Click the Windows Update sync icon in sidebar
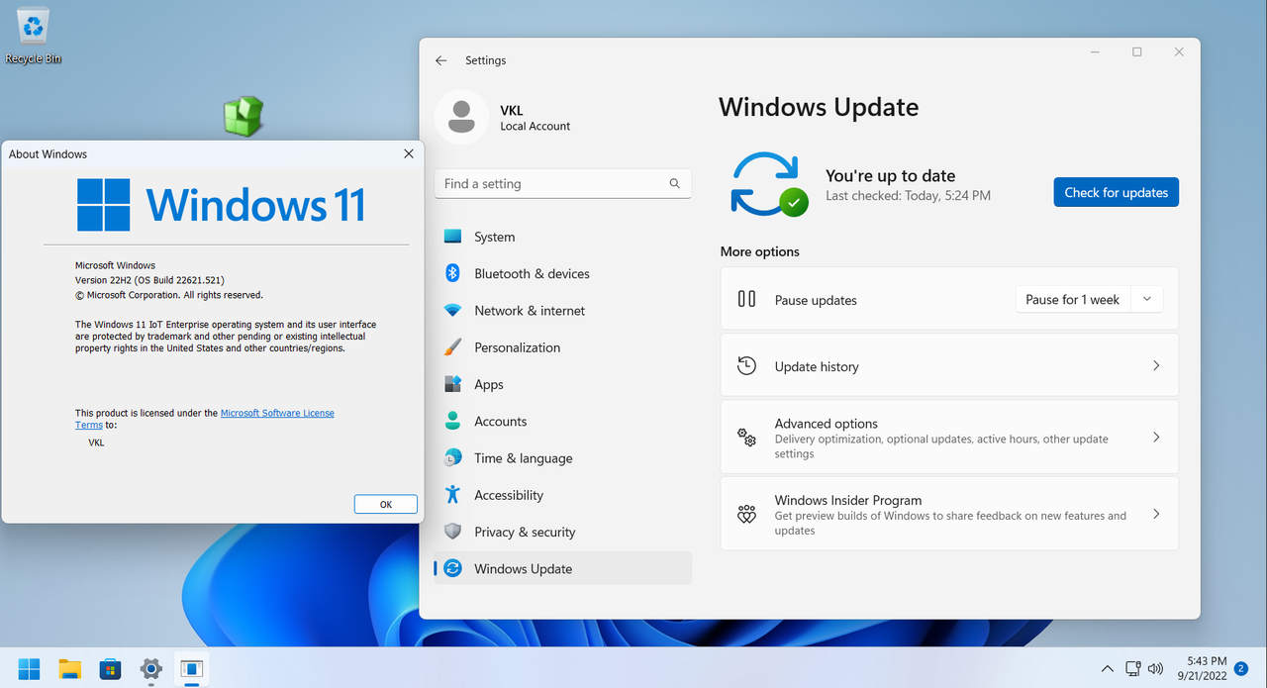The image size is (1267, 688). click(452, 568)
